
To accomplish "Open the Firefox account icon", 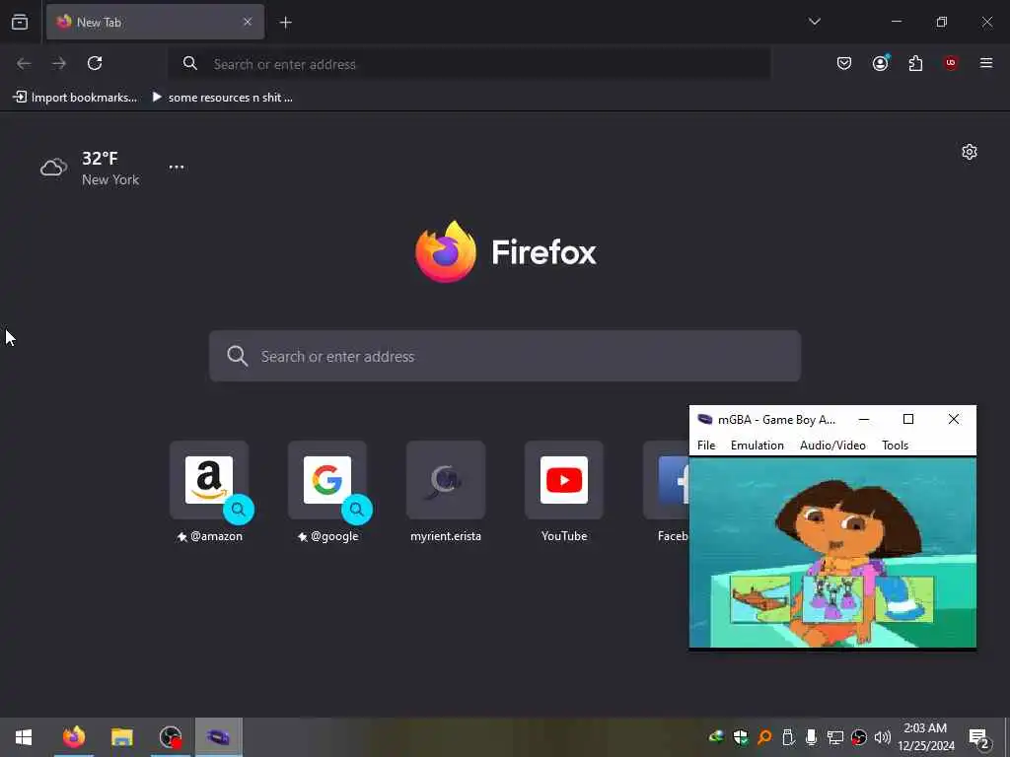I will tap(880, 63).
